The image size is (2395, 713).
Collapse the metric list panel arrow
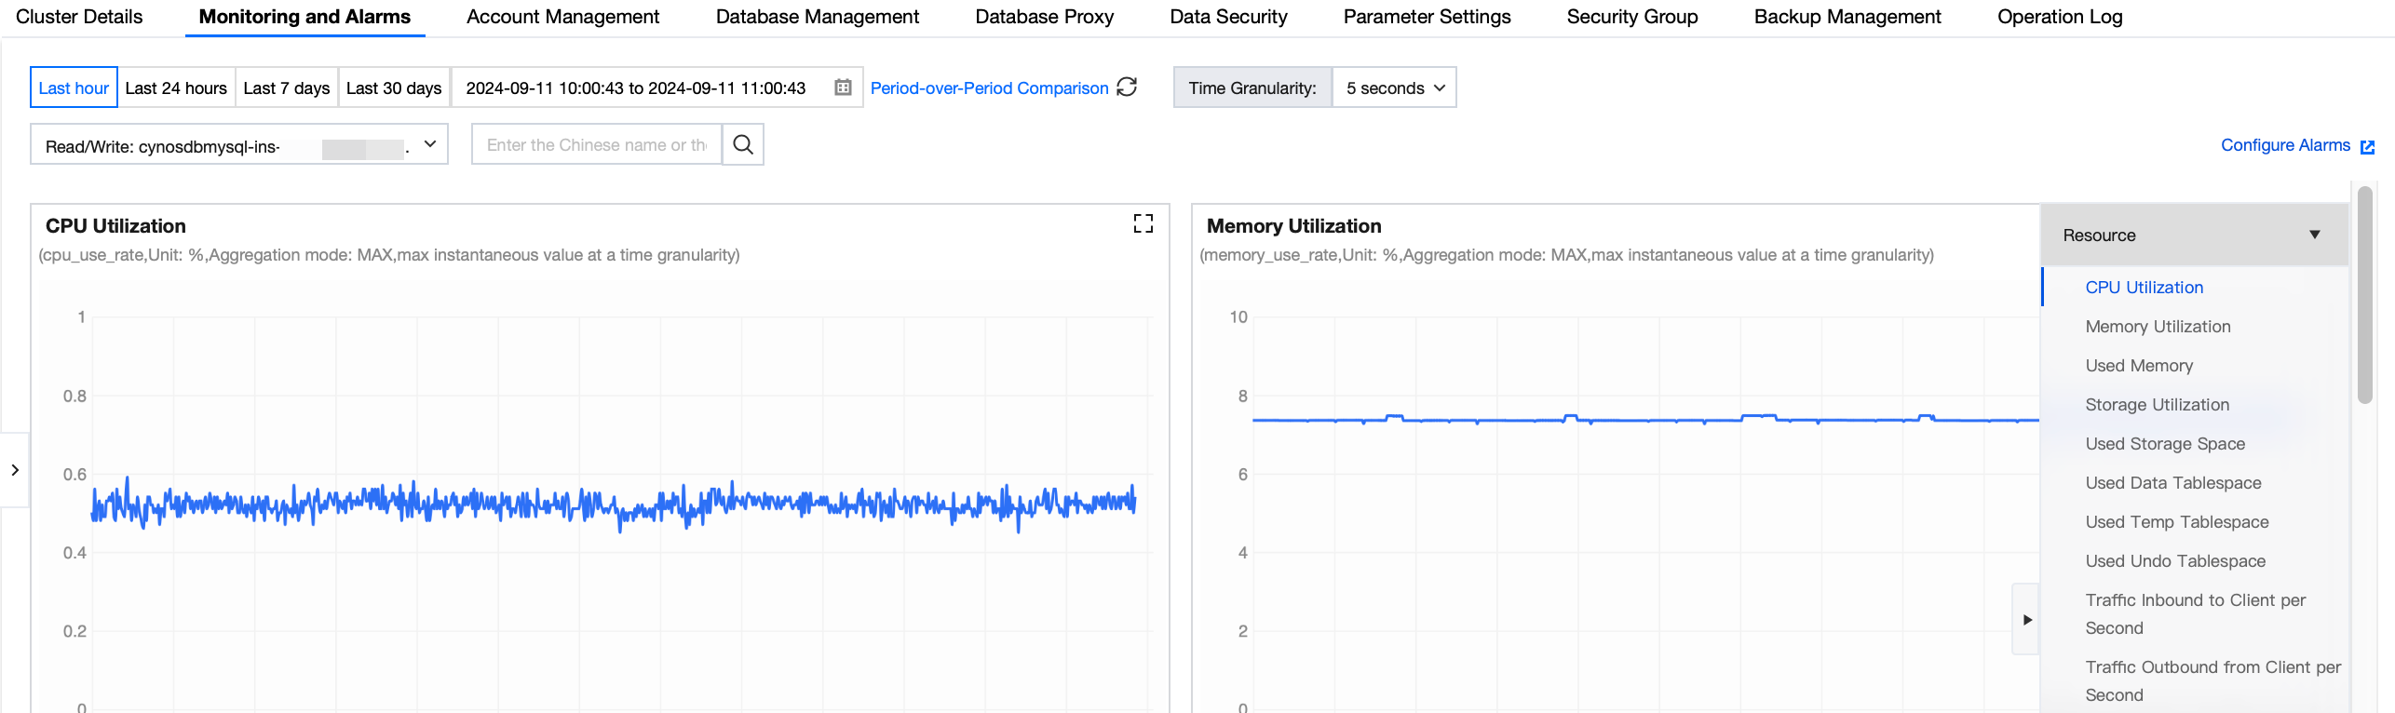coord(2026,619)
